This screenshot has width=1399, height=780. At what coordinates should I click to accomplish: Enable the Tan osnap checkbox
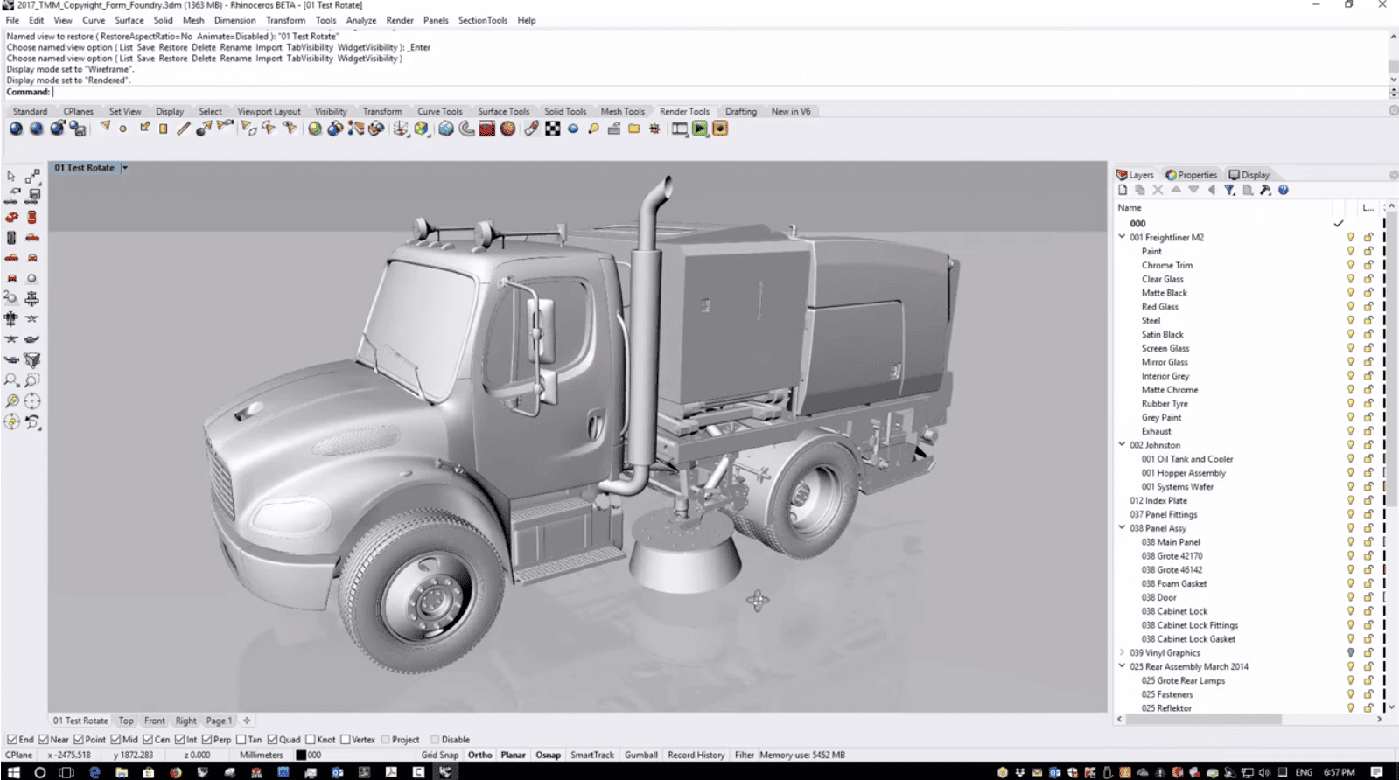(241, 740)
